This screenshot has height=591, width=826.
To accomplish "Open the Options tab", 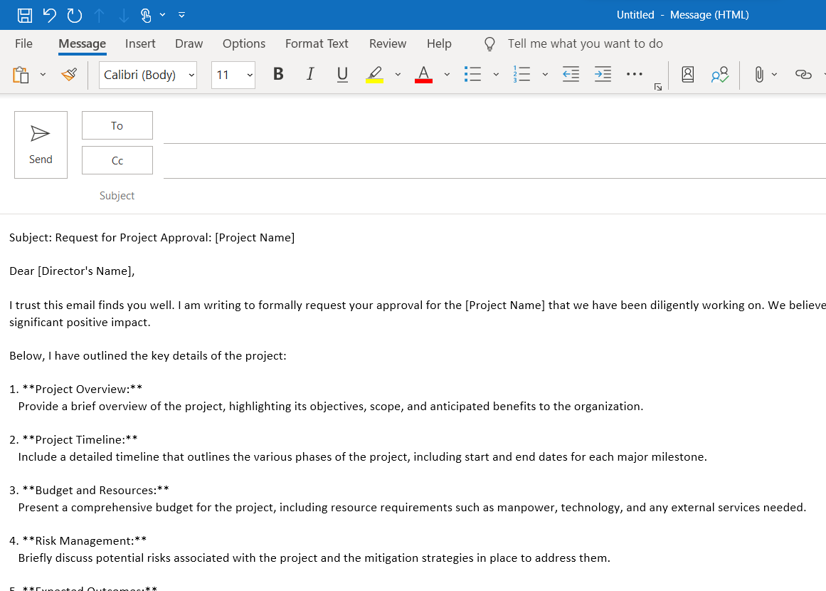I will 244,43.
